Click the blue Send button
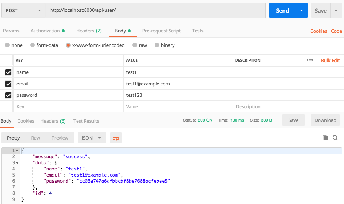The image size is (344, 204). click(282, 10)
